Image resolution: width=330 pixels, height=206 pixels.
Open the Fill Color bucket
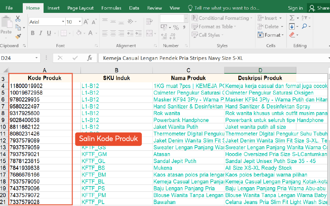[x=79, y=33]
